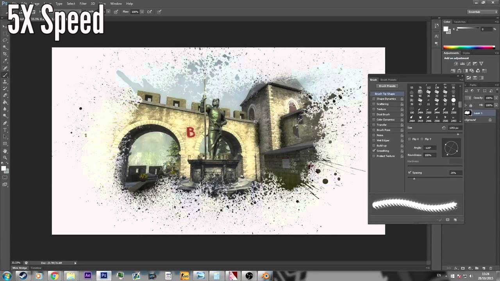500x281 pixels.
Task: Add a Vibrance adjustment
Action: click(481, 64)
